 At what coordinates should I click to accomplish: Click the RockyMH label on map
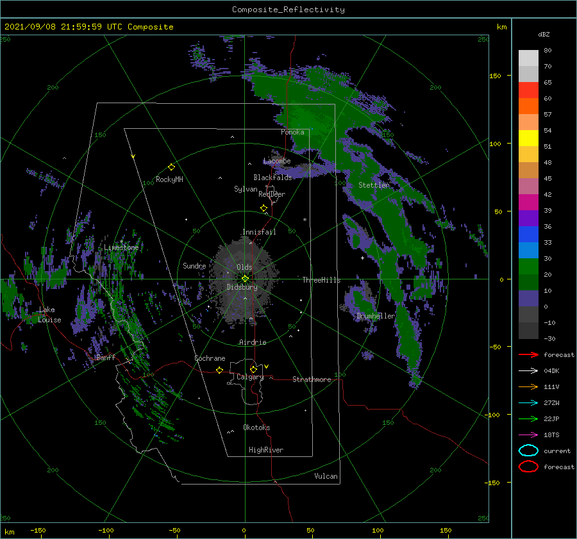tap(169, 179)
